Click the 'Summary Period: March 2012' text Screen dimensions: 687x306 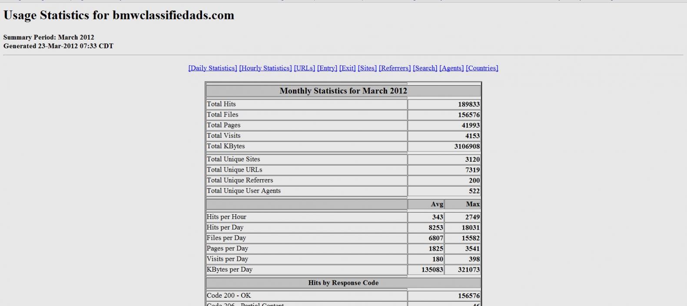point(49,37)
